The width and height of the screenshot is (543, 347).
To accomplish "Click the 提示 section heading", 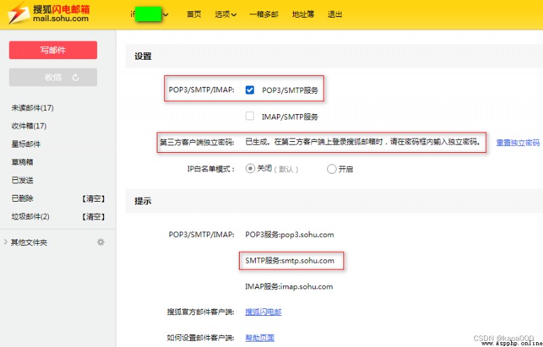I will 143,201.
